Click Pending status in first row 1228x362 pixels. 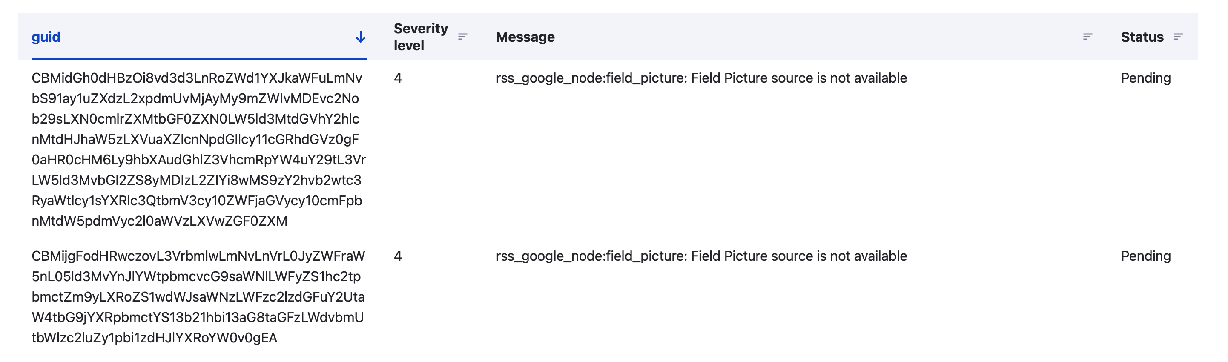point(1145,78)
